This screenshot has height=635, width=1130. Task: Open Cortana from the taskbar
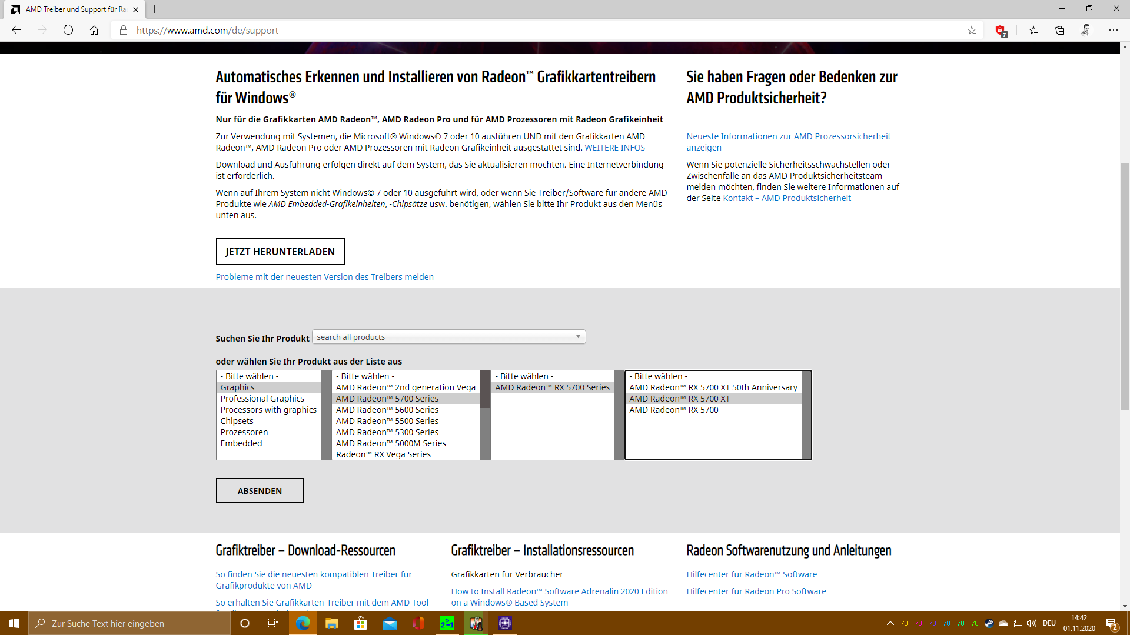[245, 623]
